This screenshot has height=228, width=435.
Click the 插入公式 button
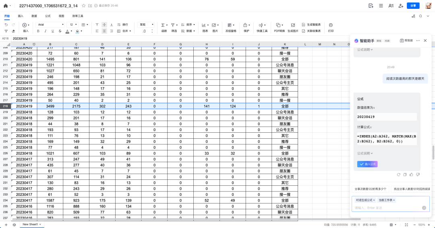367,164
